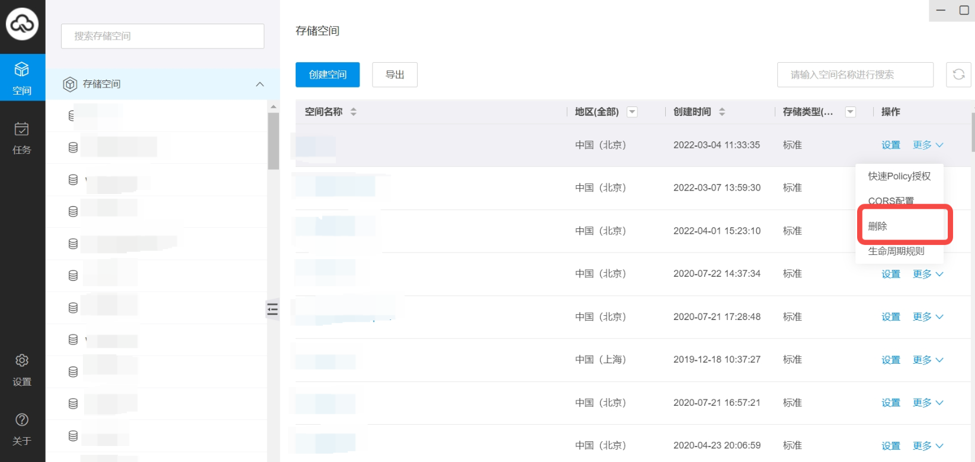Choose 快速Policy授权 menu entry

point(899,176)
